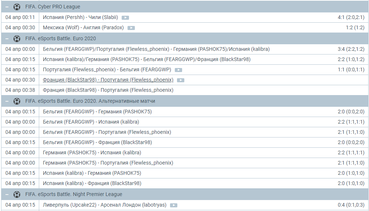The height and width of the screenshot is (211, 369).
Task: Open the FIFA. Cyber PRO League title
Action: pyautogui.click(x=53, y=7)
